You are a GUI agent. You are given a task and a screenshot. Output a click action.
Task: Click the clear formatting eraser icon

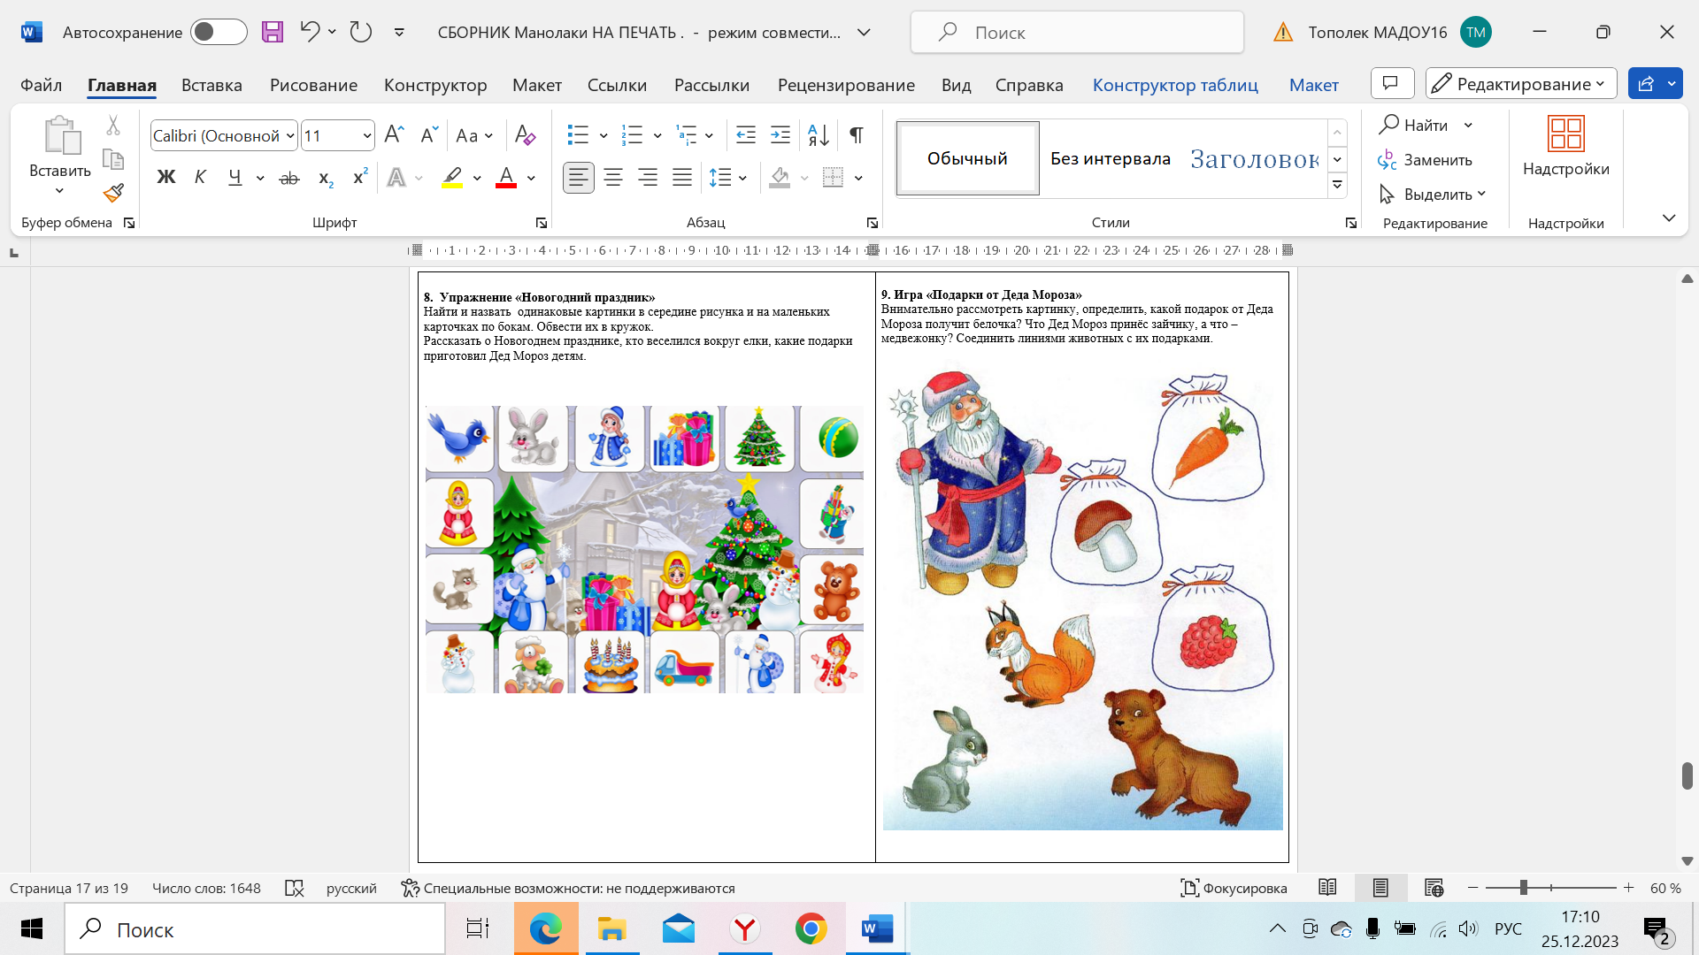pos(525,135)
